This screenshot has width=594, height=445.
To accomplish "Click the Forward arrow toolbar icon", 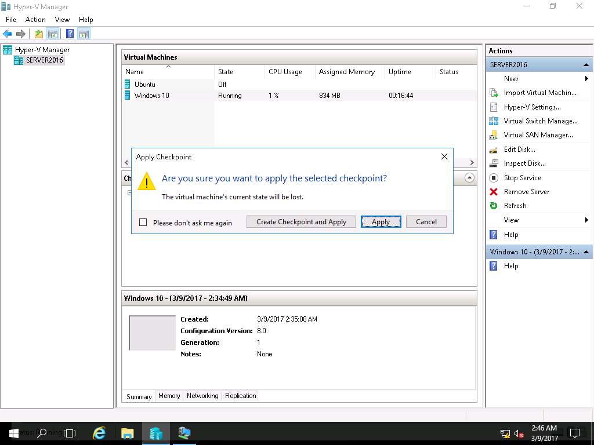I will (21, 34).
